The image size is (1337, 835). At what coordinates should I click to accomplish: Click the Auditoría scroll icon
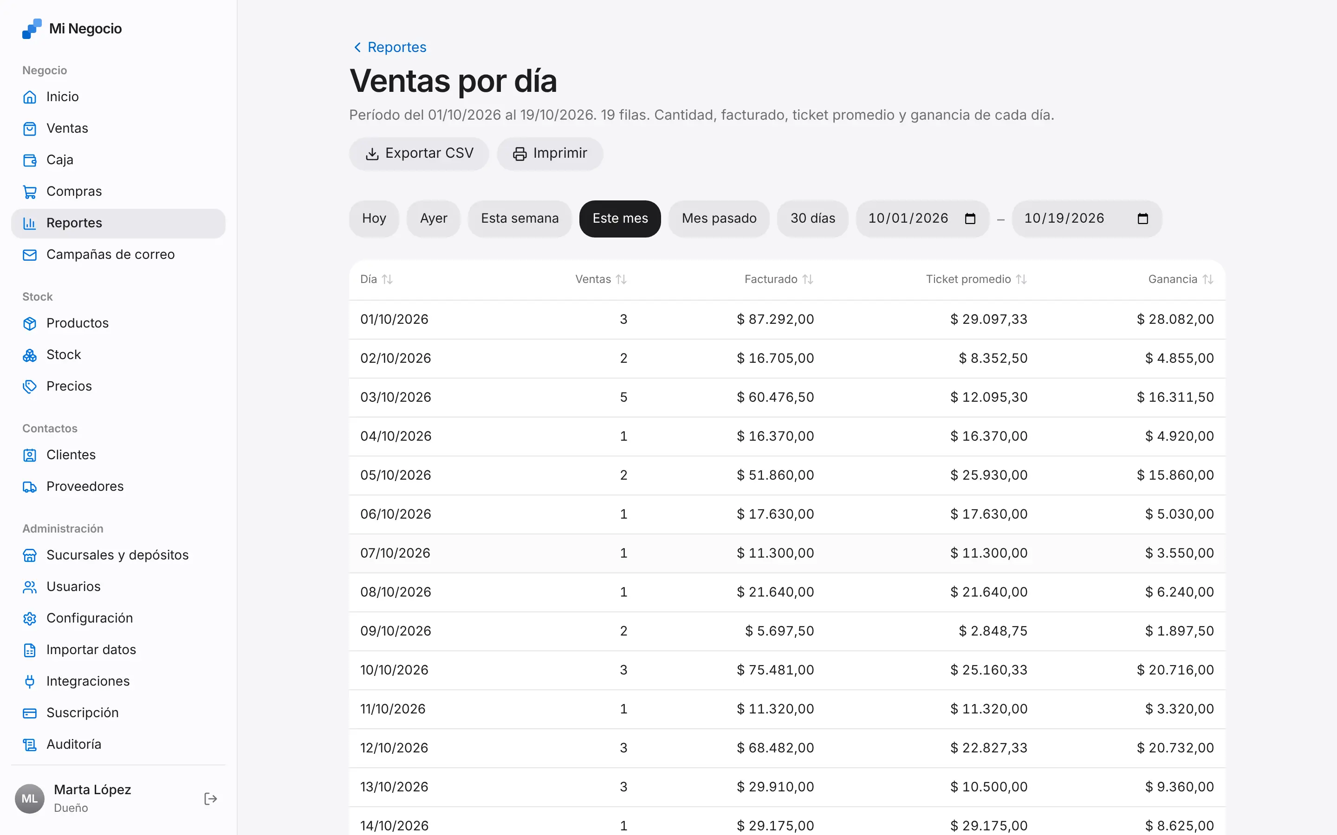(x=30, y=745)
